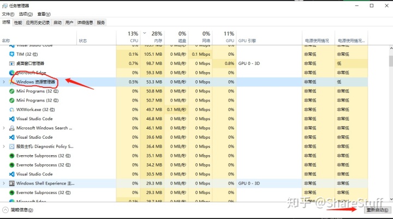Click the WXWork.exe process icon
Viewport: 393px width, 219px height.
(12, 110)
